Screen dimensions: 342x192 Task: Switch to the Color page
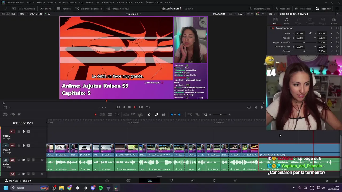(192, 181)
